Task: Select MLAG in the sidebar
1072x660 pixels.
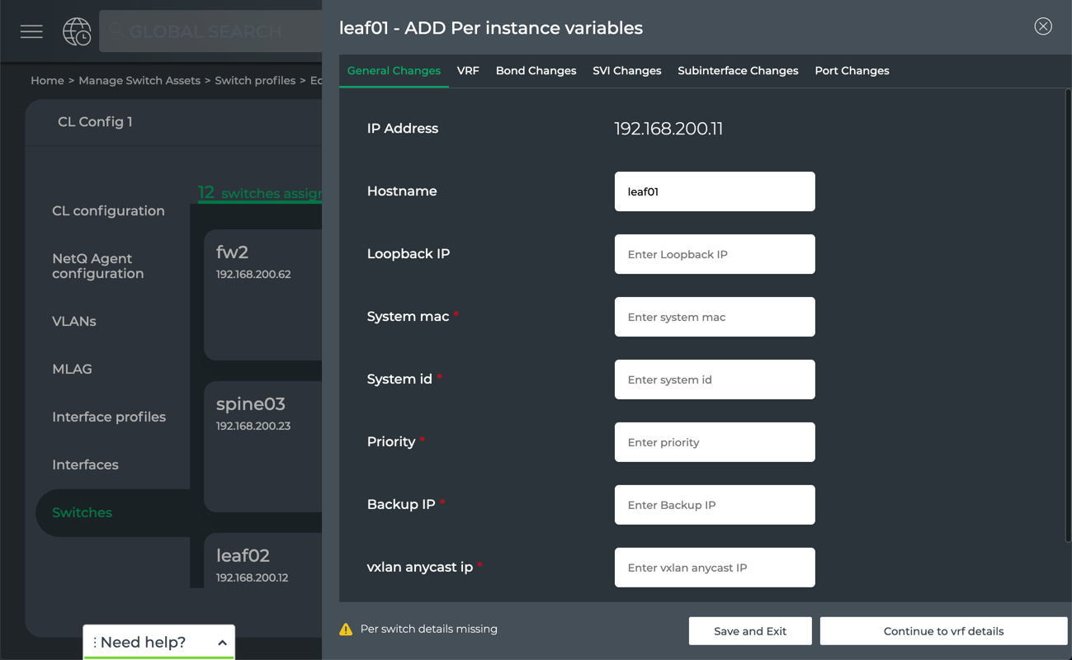Action: tap(72, 369)
